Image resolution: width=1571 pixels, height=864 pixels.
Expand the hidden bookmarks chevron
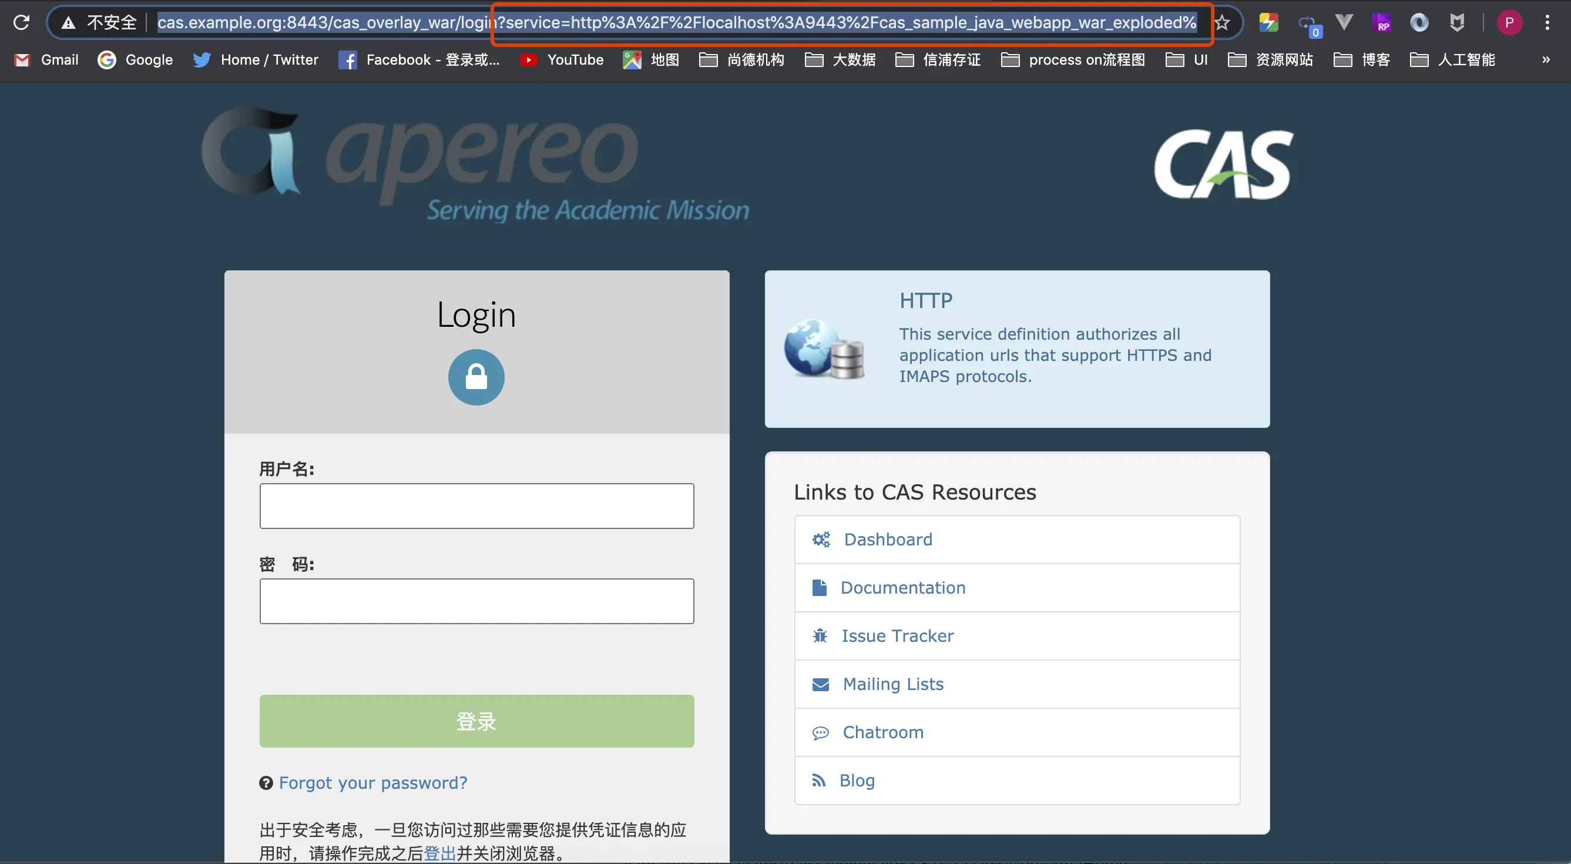(x=1545, y=60)
